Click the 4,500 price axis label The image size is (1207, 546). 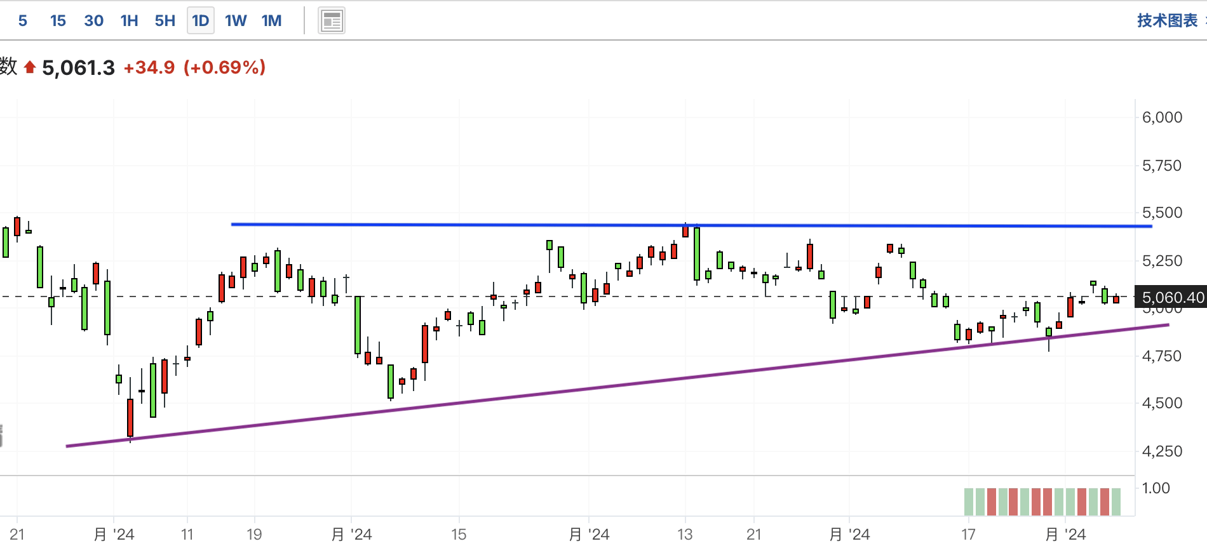(x=1162, y=403)
